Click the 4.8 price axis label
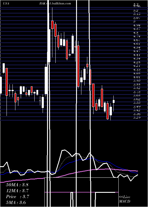The width and height of the screenshot is (148, 207). tap(136, 33)
